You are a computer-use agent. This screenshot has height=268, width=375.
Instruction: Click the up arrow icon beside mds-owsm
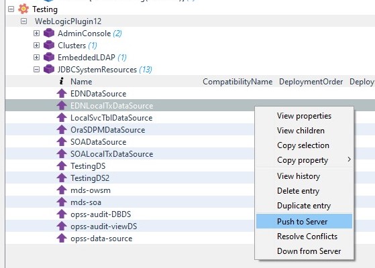click(62, 190)
